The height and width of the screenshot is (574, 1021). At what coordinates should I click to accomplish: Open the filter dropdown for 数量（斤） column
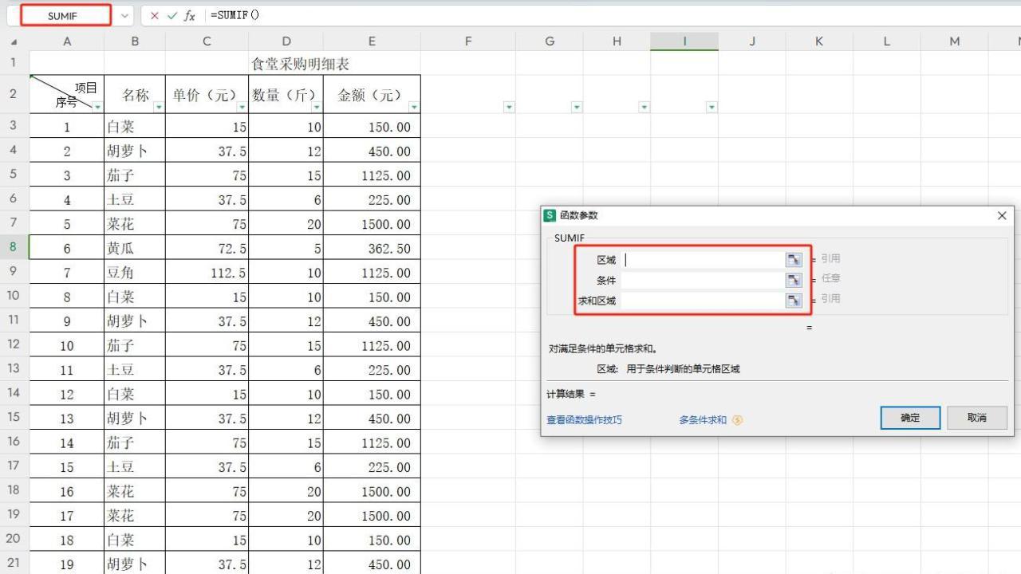pos(317,107)
